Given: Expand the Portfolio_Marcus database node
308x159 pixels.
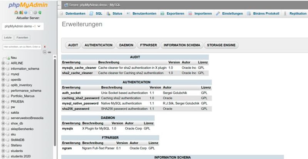Looking at the screenshot, I should click(x=3, y=96).
